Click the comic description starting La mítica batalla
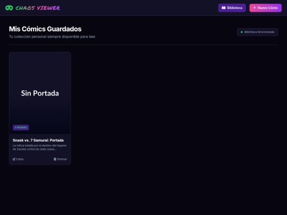Screen dimensions: 287x215 (39, 148)
